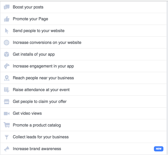This screenshot has width=168, height=155.
Task: Click the thumbs-up icon beside Promote your Page
Action: 7,19
